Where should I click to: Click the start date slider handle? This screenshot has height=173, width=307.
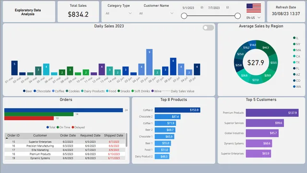pos(184,16)
